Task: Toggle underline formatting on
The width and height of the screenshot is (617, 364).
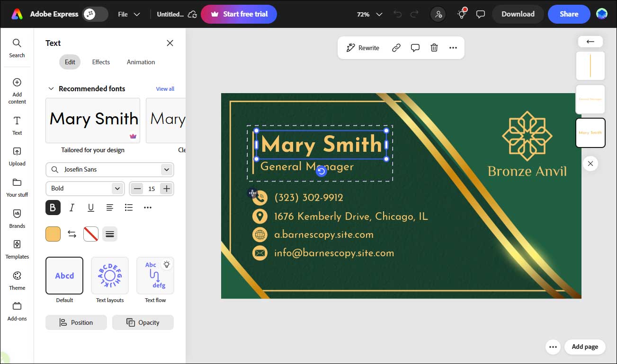Action: 90,207
